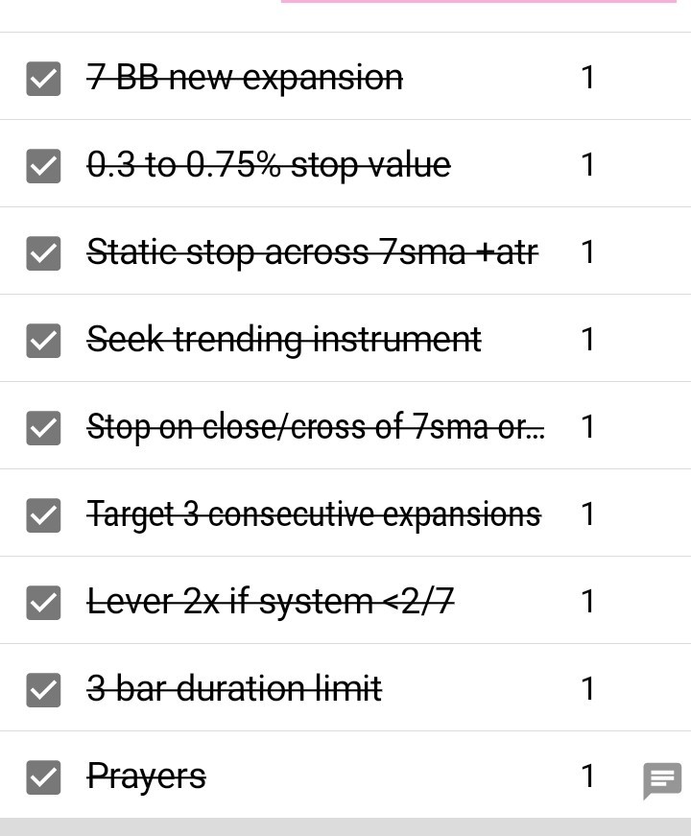
Task: Uncheck the "Prayers" checkbox
Action: 43,777
